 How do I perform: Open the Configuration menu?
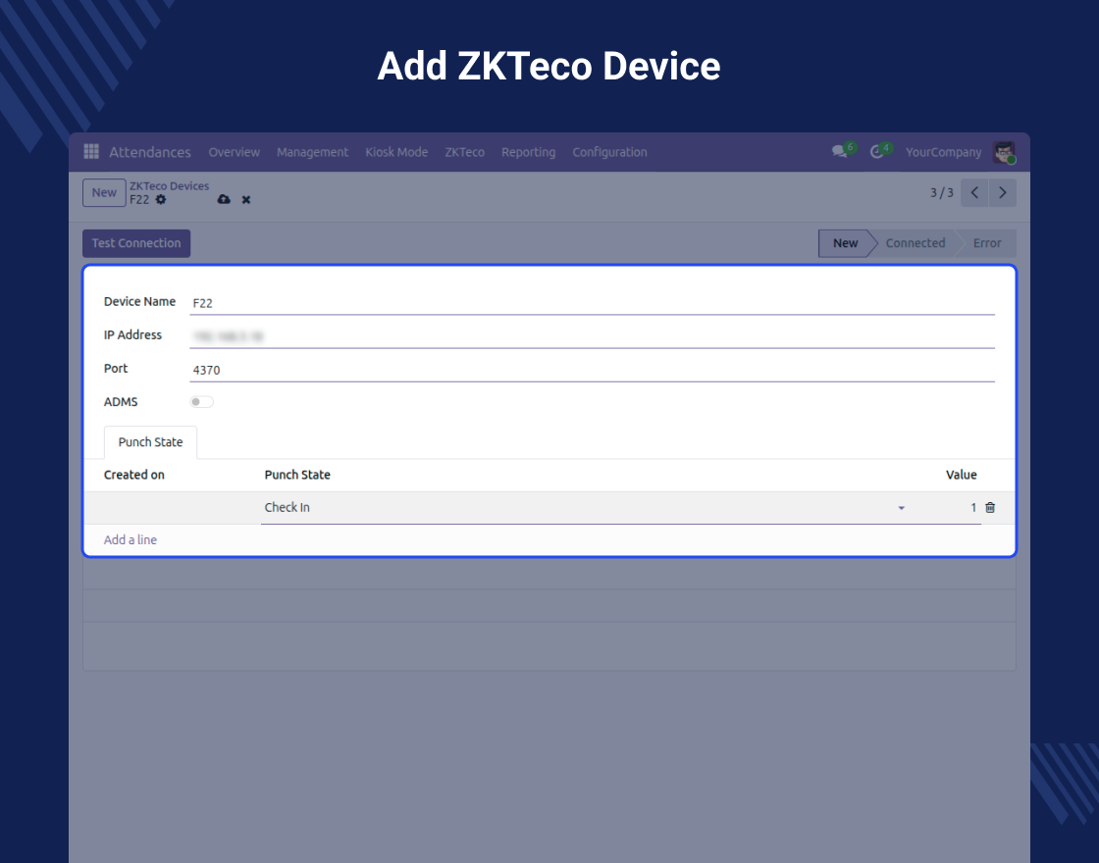(609, 152)
